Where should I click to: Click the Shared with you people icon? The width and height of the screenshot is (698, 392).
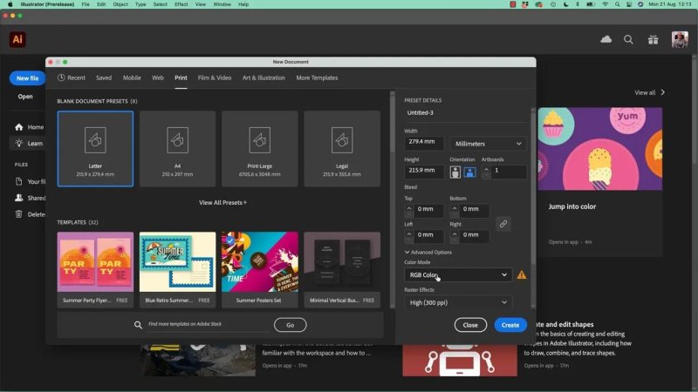pyautogui.click(x=18, y=198)
